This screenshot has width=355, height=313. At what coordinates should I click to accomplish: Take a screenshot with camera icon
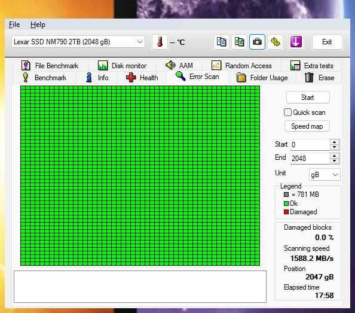click(257, 42)
